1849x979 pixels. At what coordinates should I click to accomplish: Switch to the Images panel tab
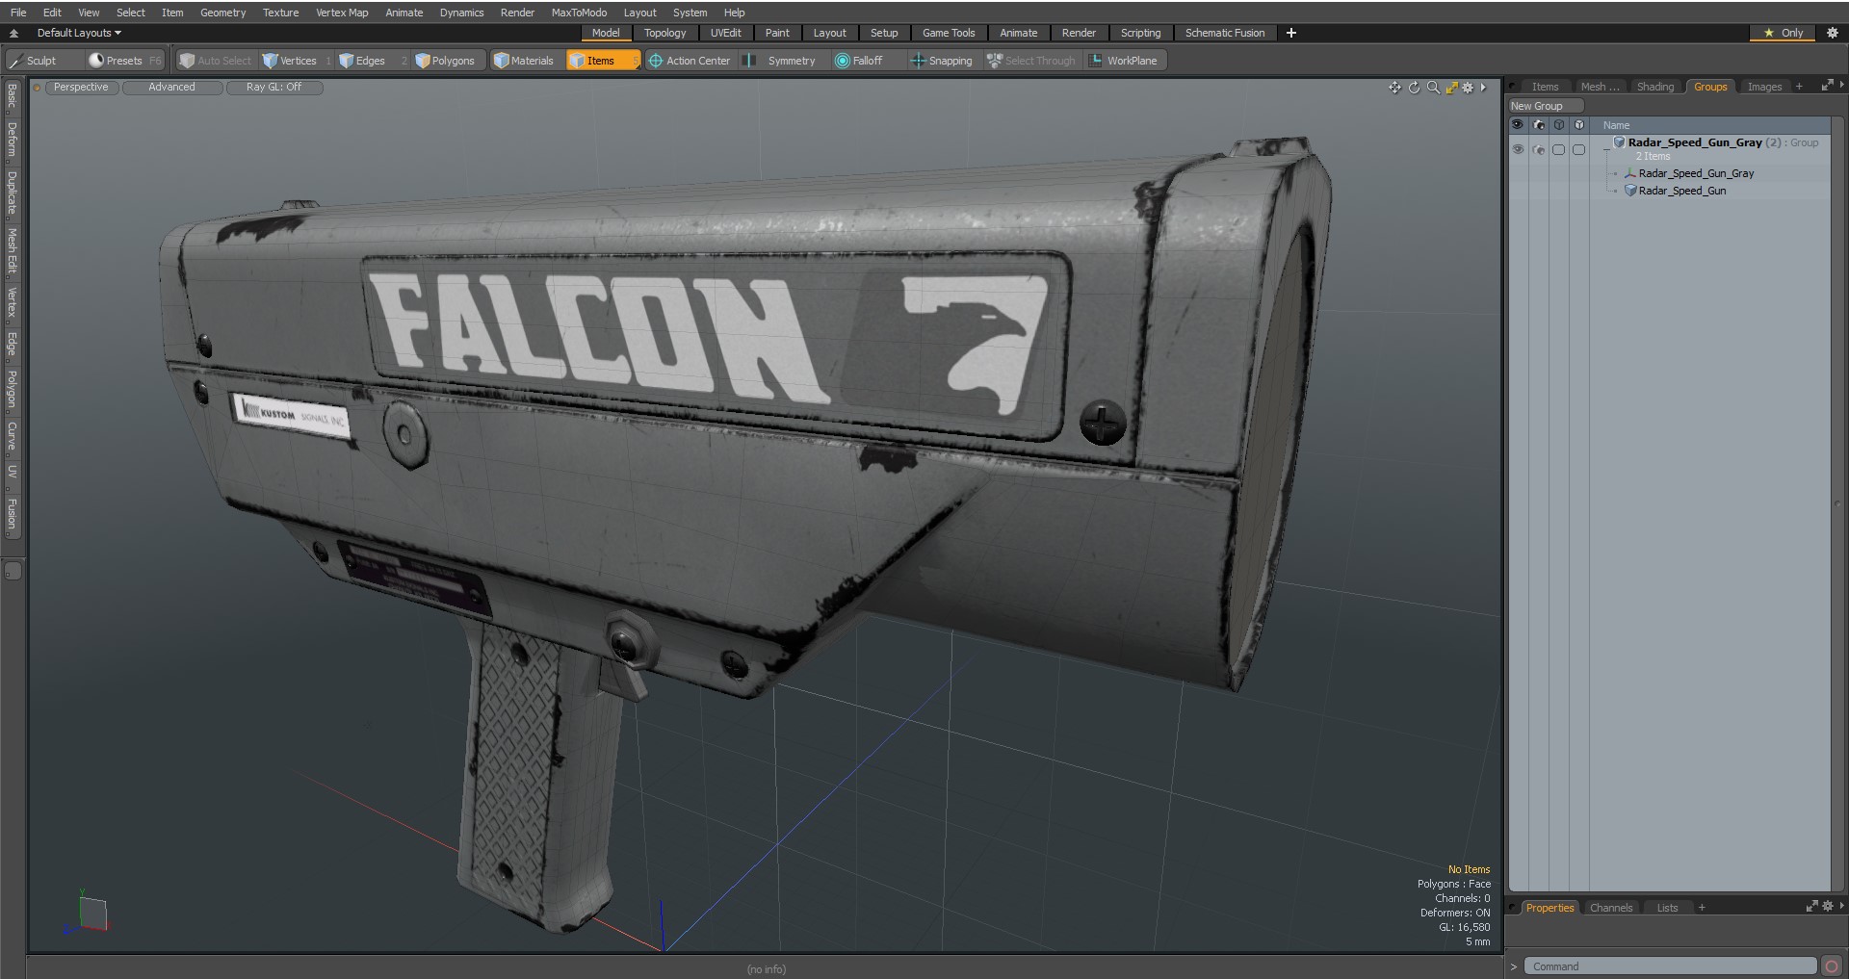pos(1764,87)
